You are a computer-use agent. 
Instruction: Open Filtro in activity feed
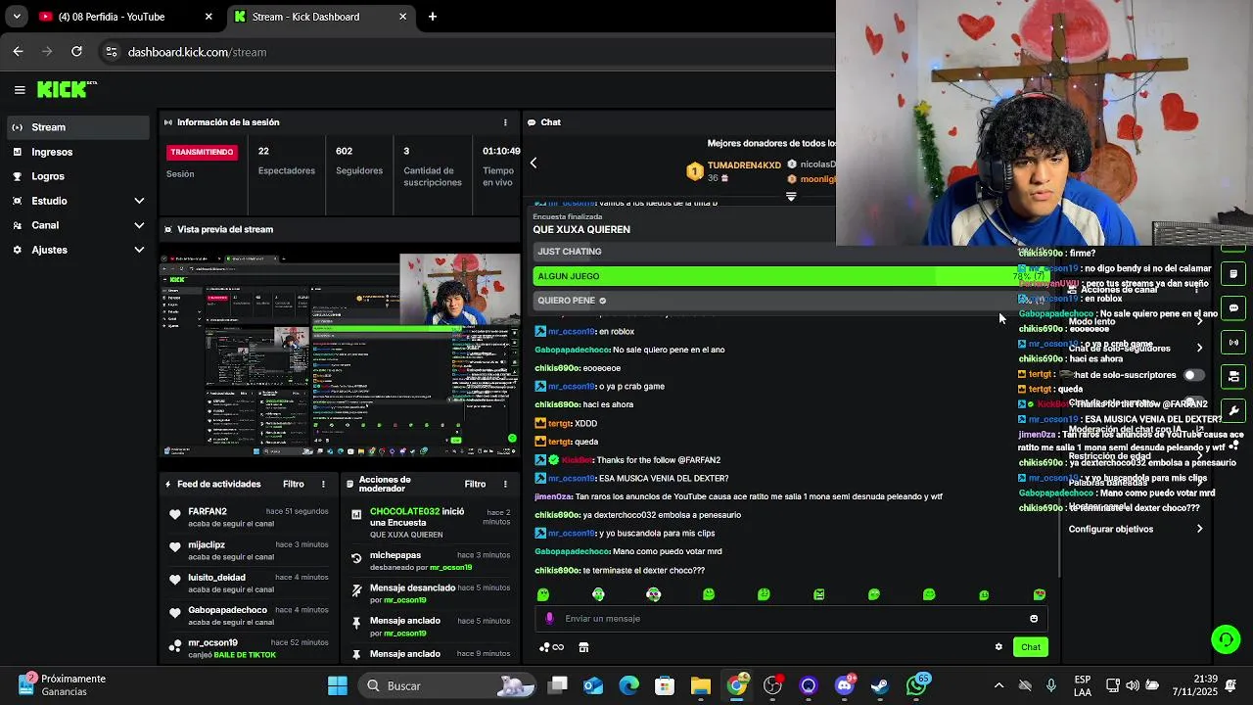[294, 484]
